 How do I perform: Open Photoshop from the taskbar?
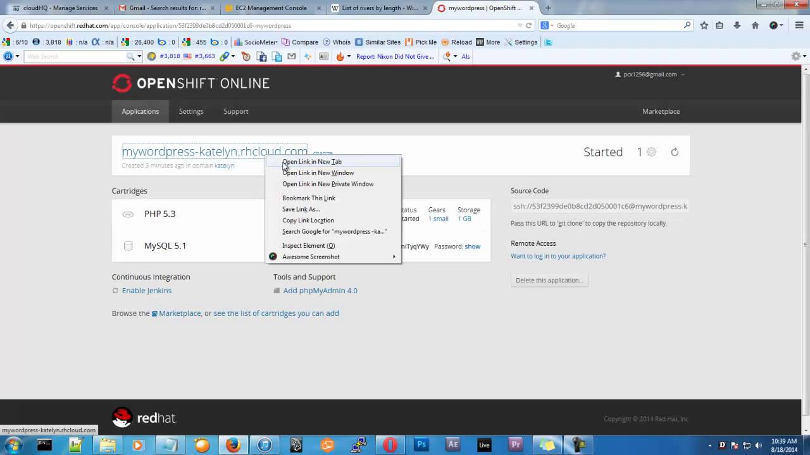pyautogui.click(x=421, y=445)
